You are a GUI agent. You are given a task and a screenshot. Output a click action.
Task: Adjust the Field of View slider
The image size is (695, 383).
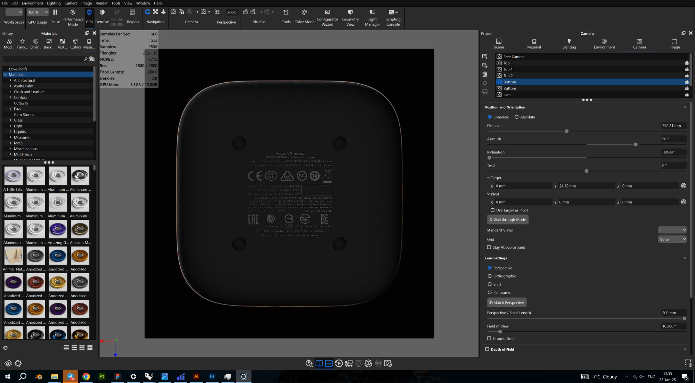point(500,332)
